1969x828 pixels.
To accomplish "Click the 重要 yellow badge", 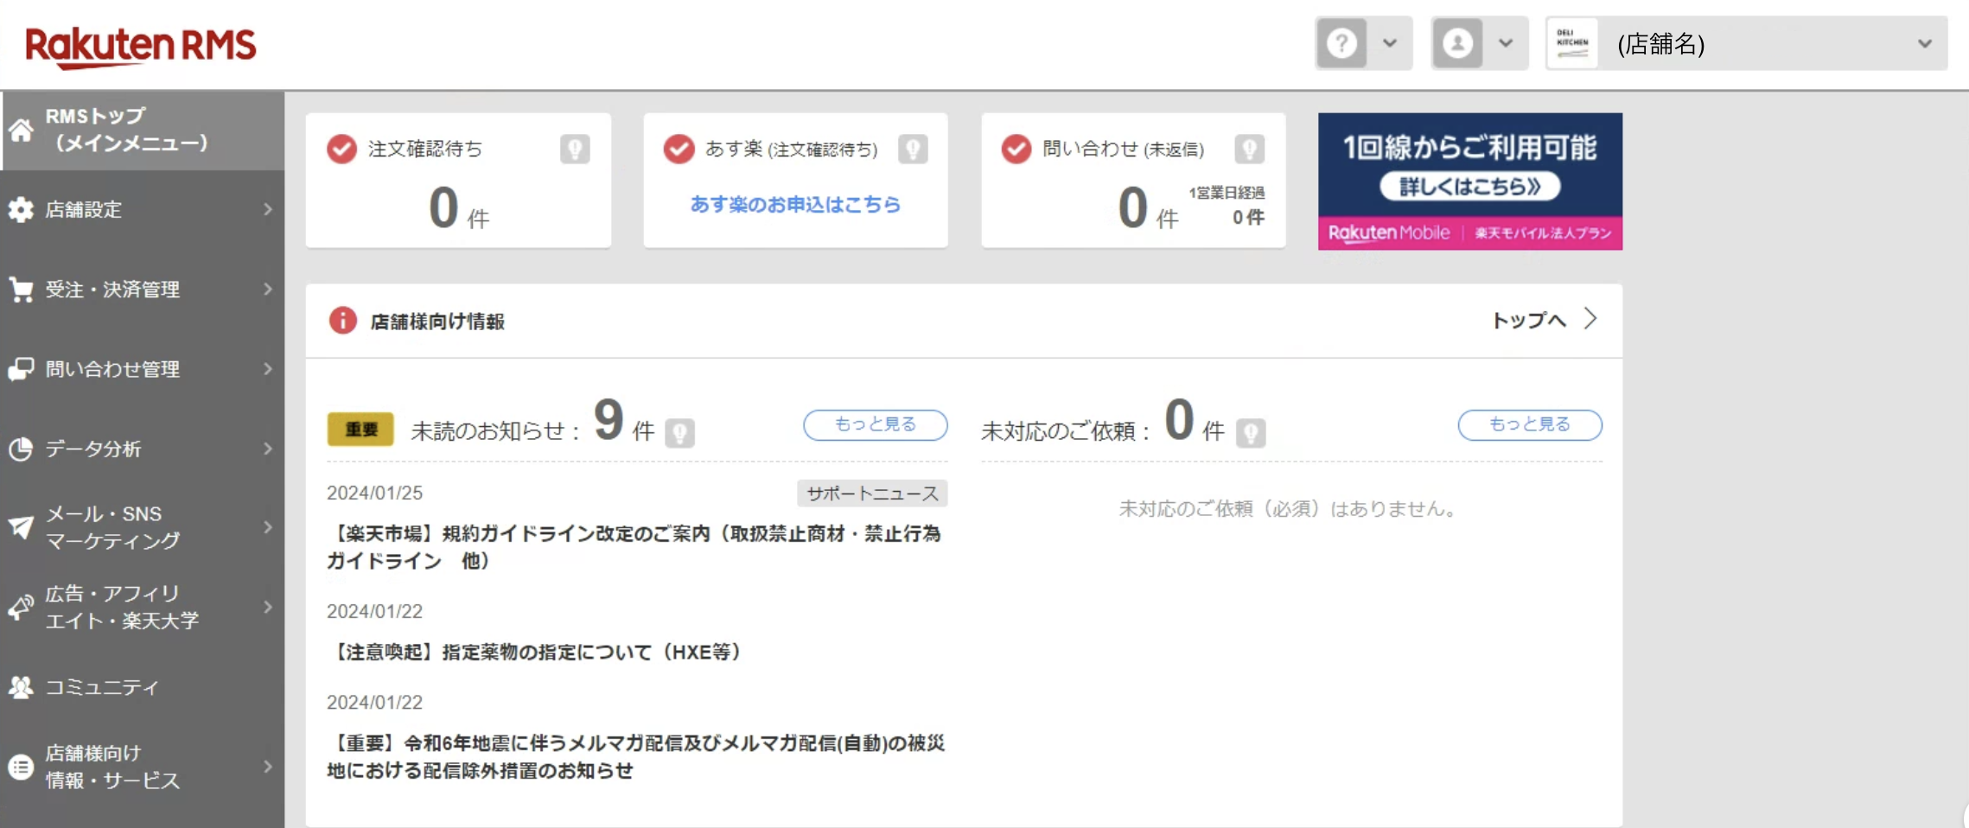I will click(360, 430).
